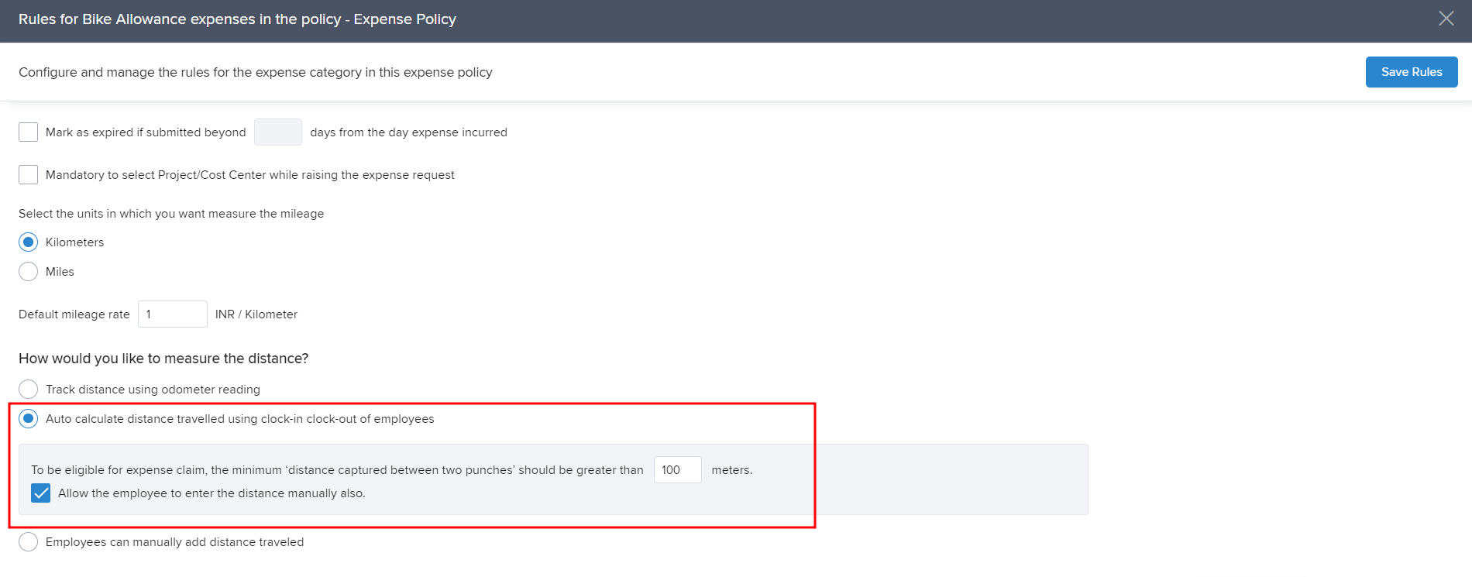Image resolution: width=1472 pixels, height=577 pixels.
Task: Tick the Mandatory Project/Cost Center checkbox
Action: pos(29,175)
